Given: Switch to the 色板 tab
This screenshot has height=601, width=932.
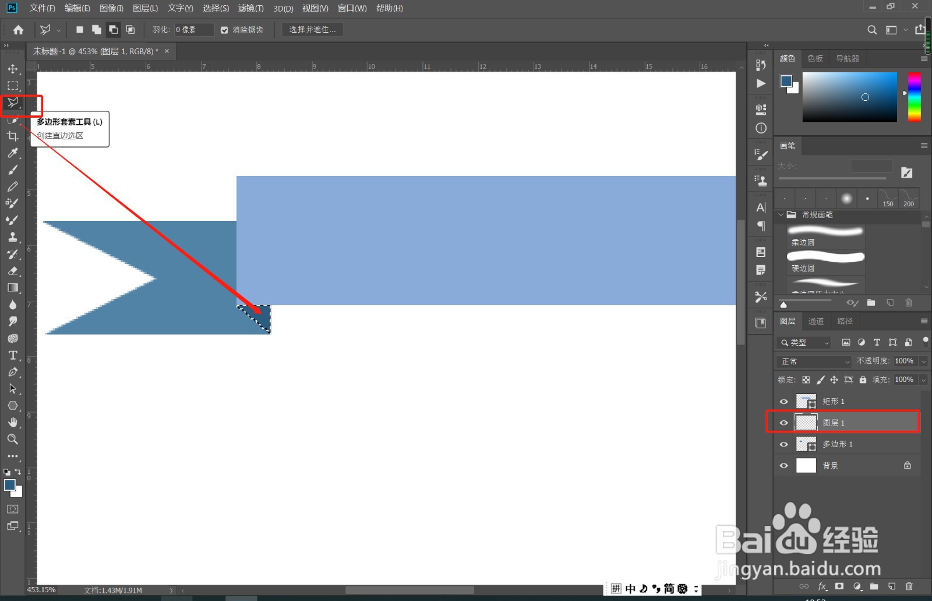Looking at the screenshot, I should [815, 58].
